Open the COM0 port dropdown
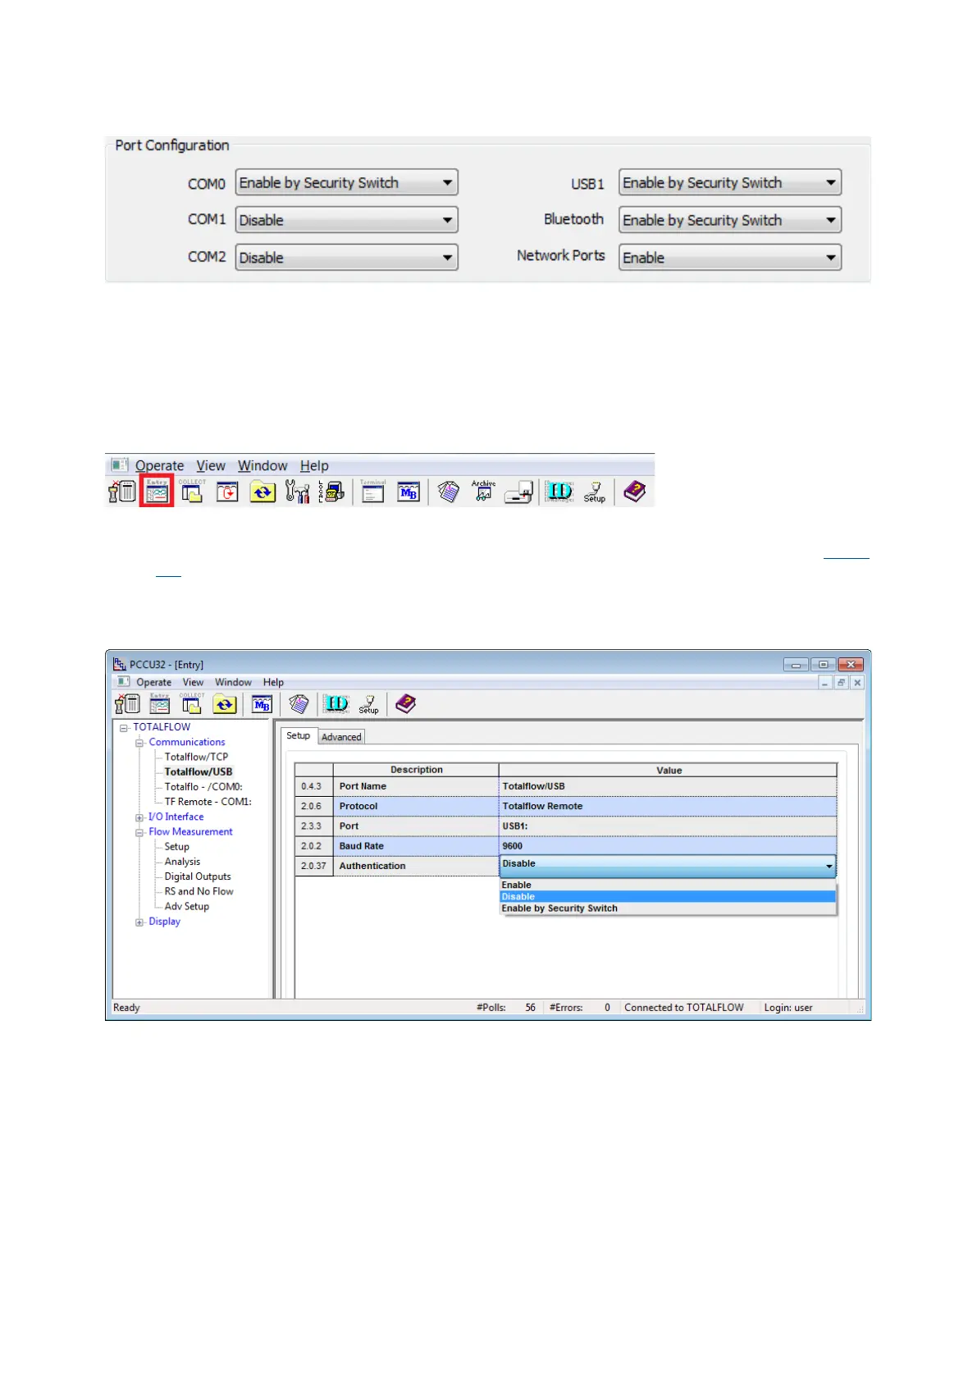977x1382 pixels. [x=346, y=183]
